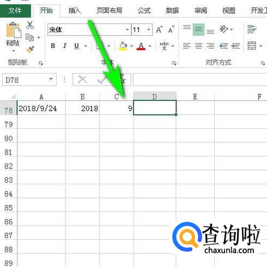The image size is (267, 267).
Task: Open the font size dropdown
Action: coord(149,29)
